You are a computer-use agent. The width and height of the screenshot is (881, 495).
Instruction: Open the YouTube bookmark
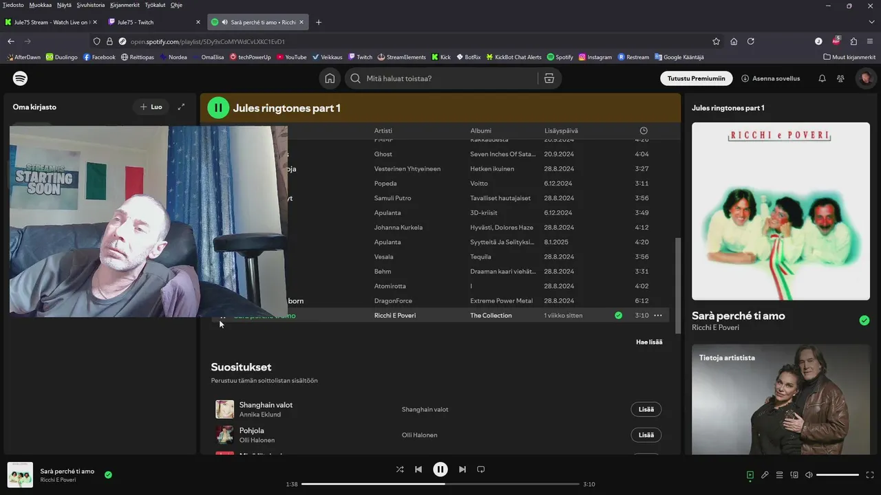[x=291, y=57]
